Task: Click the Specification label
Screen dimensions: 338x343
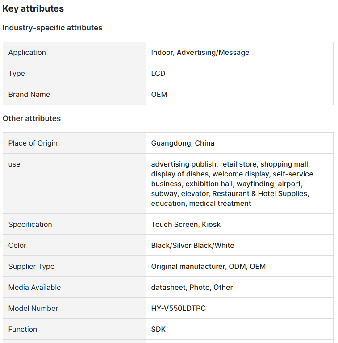Action: (30, 224)
